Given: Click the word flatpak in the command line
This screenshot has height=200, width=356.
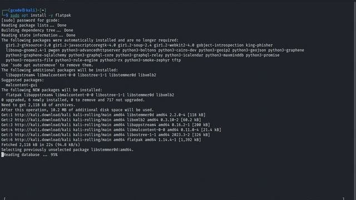Looking at the screenshot, I should 63,15.
